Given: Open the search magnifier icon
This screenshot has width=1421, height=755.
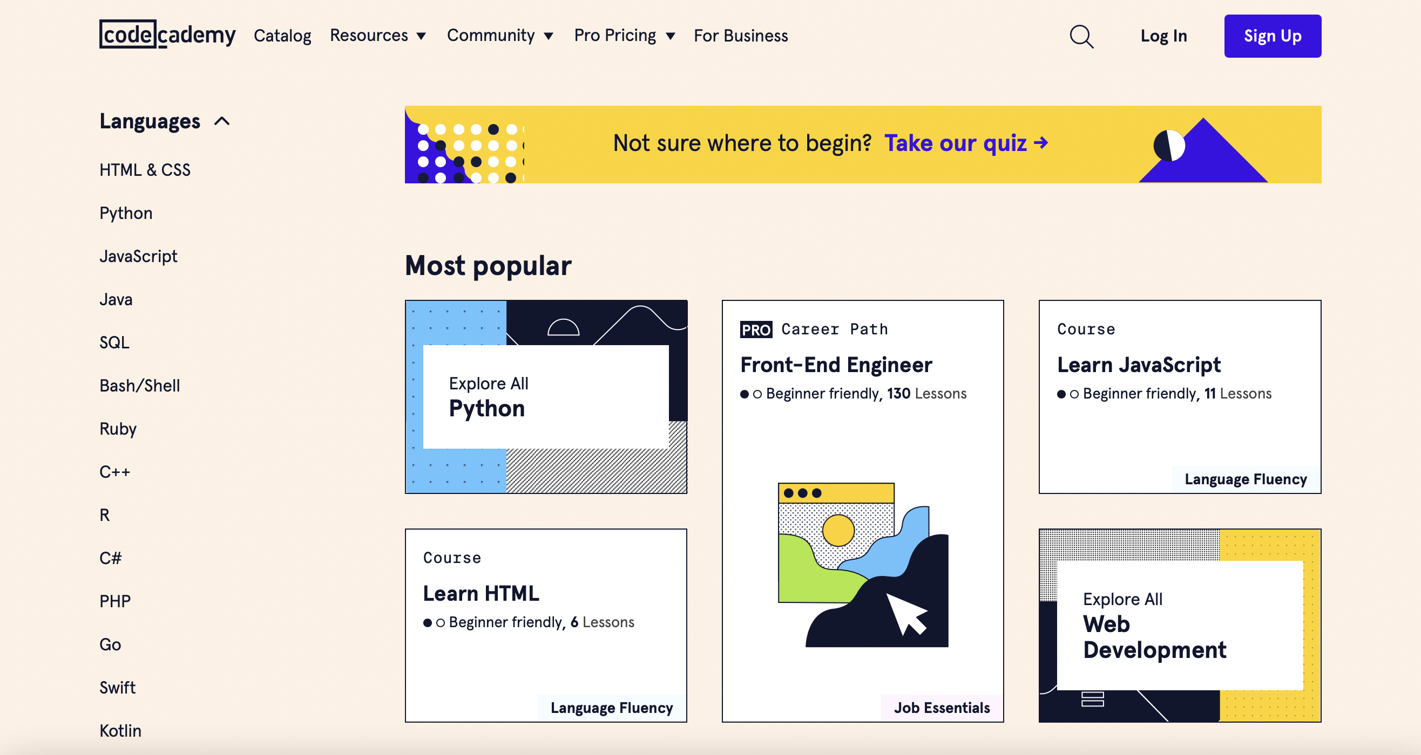Looking at the screenshot, I should click(x=1082, y=36).
